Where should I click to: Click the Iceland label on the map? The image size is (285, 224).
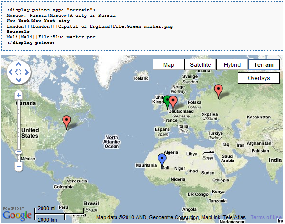point(141,78)
